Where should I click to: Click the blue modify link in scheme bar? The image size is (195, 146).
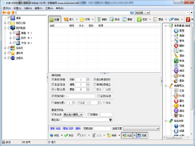[71, 128]
